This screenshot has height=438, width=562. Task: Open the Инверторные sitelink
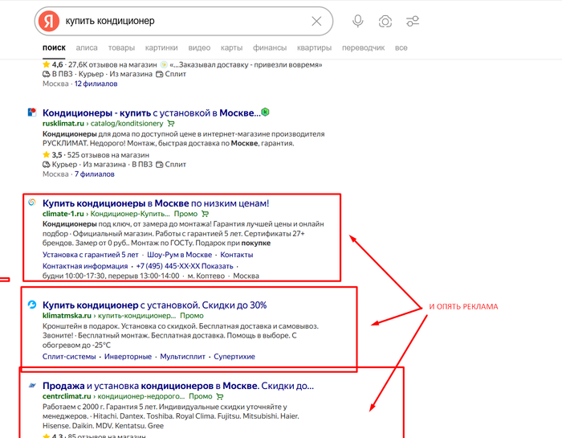click(x=128, y=356)
